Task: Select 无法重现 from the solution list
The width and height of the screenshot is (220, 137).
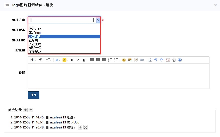Action: coord(64,44)
